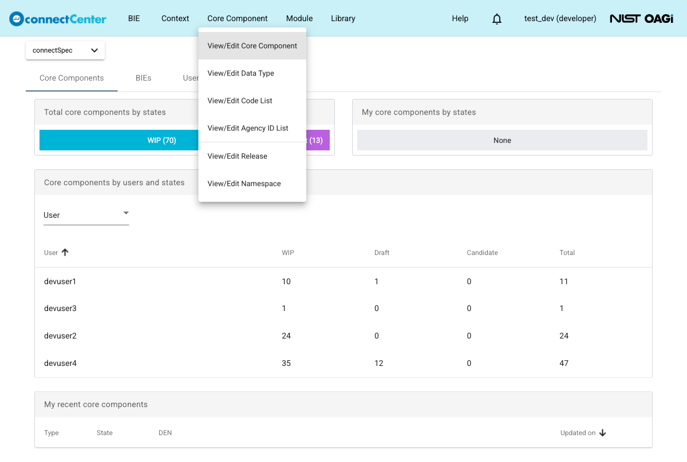
Task: Click 'Core components by users and states' heading
Action: tap(114, 183)
